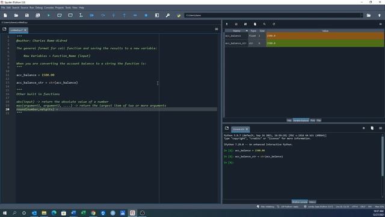Run the selection or current line

tap(81, 15)
